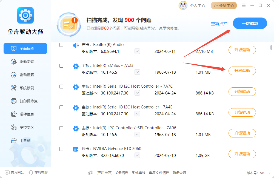Open version dropdown for Intel SMBus 7A23
Image resolution: width=274 pixels, height=178 pixels.
137,72
